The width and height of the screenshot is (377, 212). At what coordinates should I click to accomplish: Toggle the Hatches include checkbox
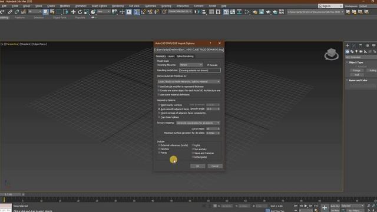click(x=159, y=149)
